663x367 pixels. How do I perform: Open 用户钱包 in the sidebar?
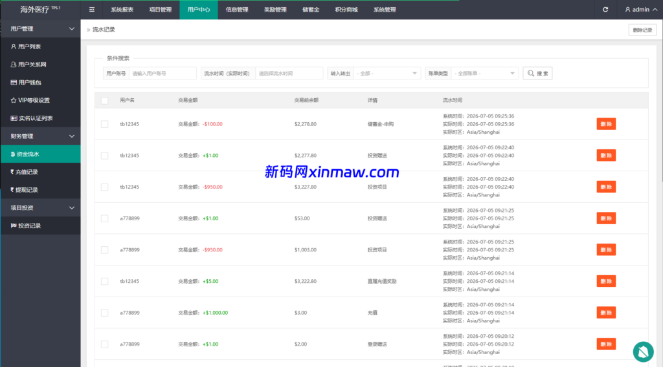[41, 82]
